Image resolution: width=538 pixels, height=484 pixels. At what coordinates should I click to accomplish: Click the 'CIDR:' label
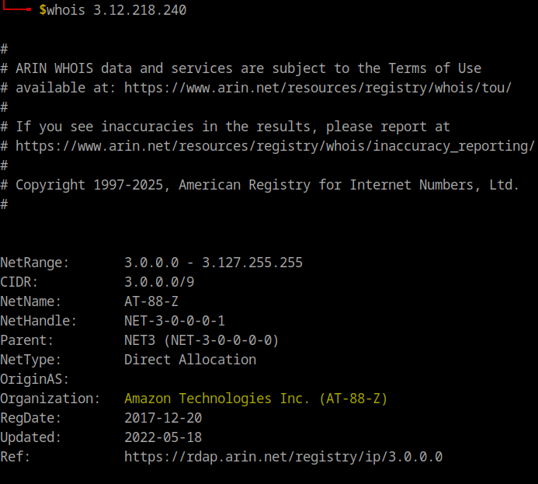[19, 282]
